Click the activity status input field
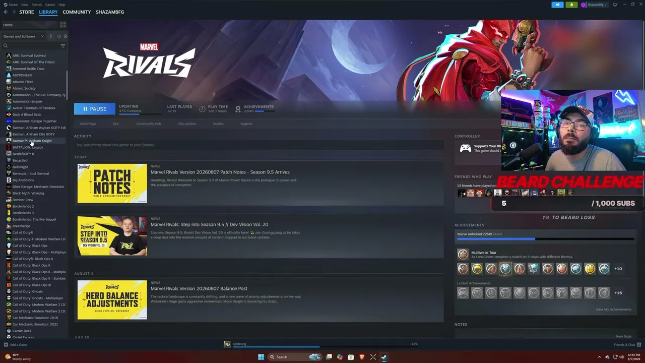 (x=259, y=145)
